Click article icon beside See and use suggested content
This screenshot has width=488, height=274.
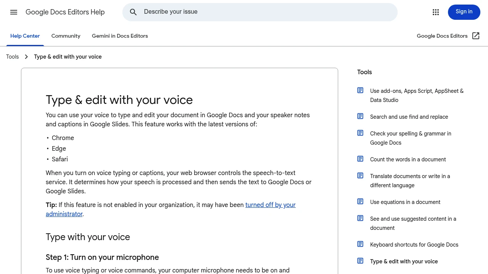click(360, 218)
